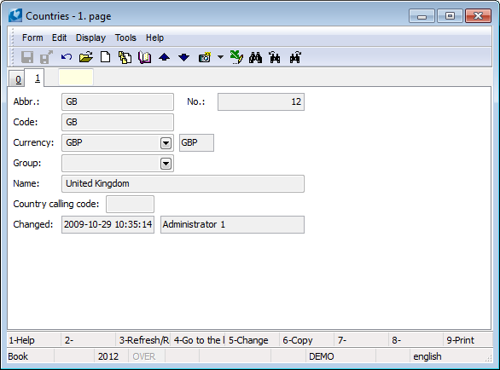Open the Help menu
The width and height of the screenshot is (500, 370).
point(155,38)
